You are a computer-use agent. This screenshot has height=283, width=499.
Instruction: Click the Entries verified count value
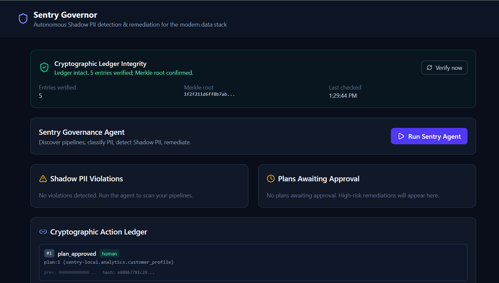point(40,96)
